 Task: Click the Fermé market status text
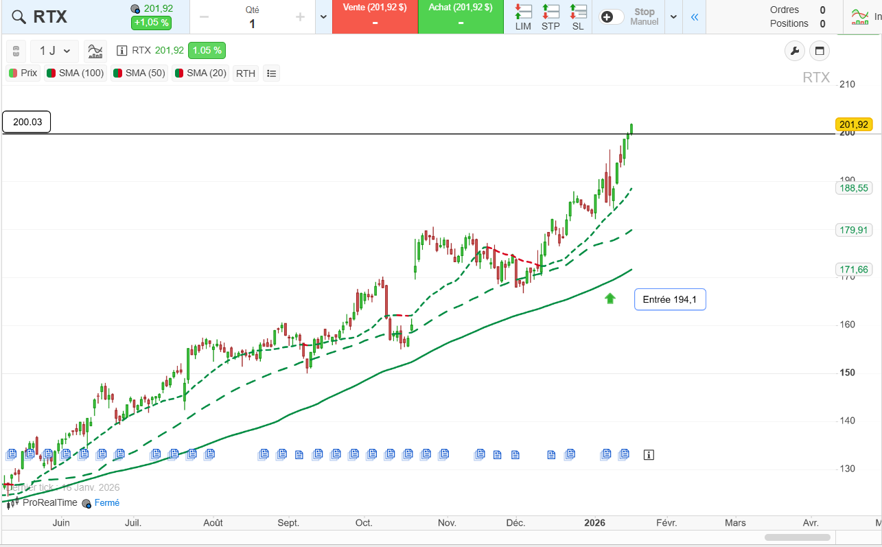pos(106,503)
